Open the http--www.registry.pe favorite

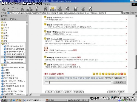[x=15, y=62]
